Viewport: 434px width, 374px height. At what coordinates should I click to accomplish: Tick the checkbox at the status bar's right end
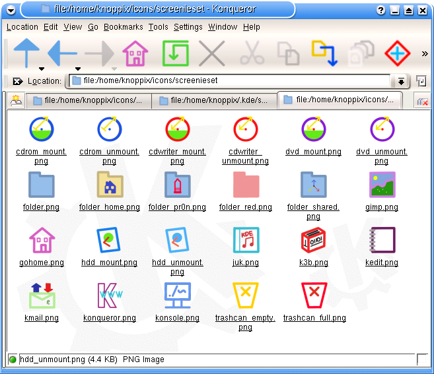point(421,359)
